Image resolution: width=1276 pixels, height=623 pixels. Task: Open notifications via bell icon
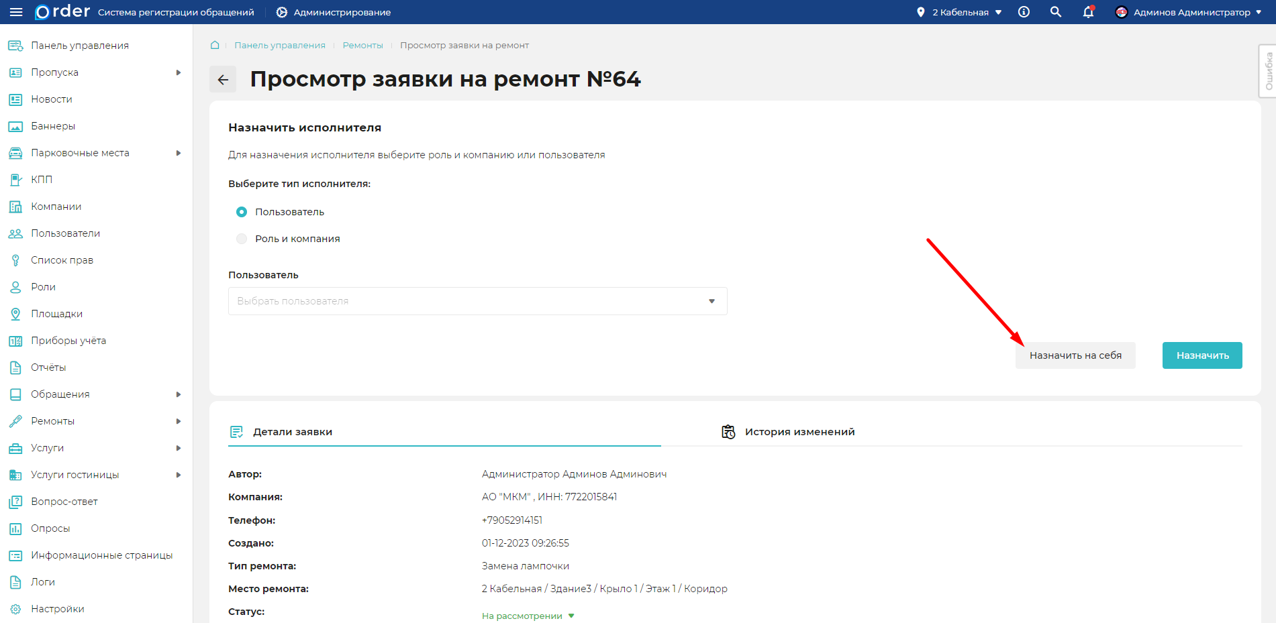(x=1087, y=12)
